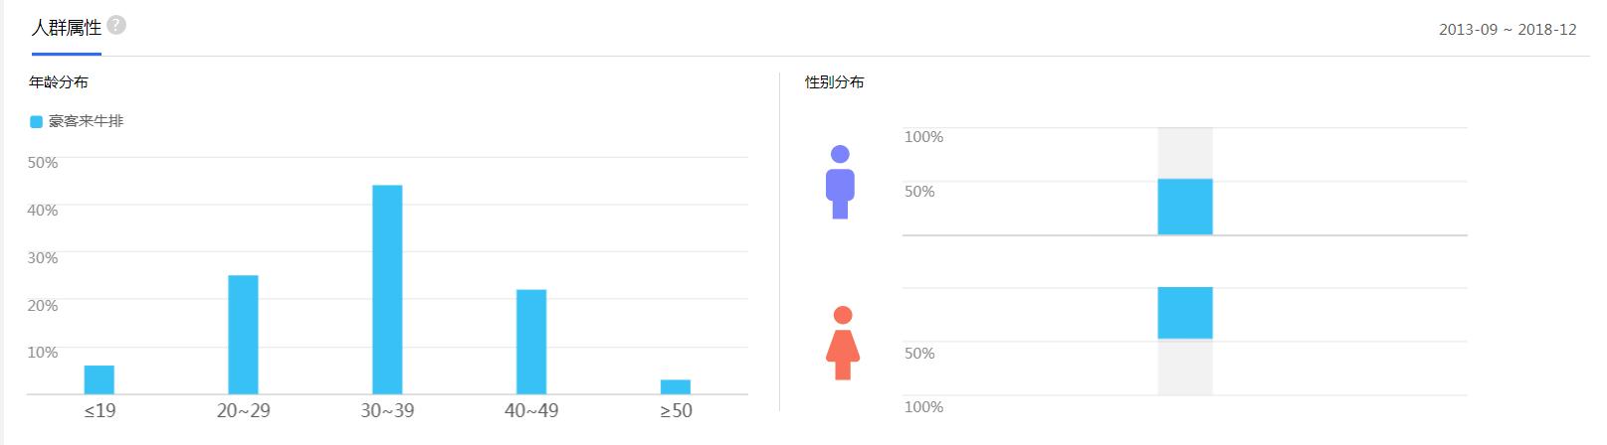Click the male gender figure icon
The width and height of the screenshot is (1607, 445).
click(x=840, y=182)
